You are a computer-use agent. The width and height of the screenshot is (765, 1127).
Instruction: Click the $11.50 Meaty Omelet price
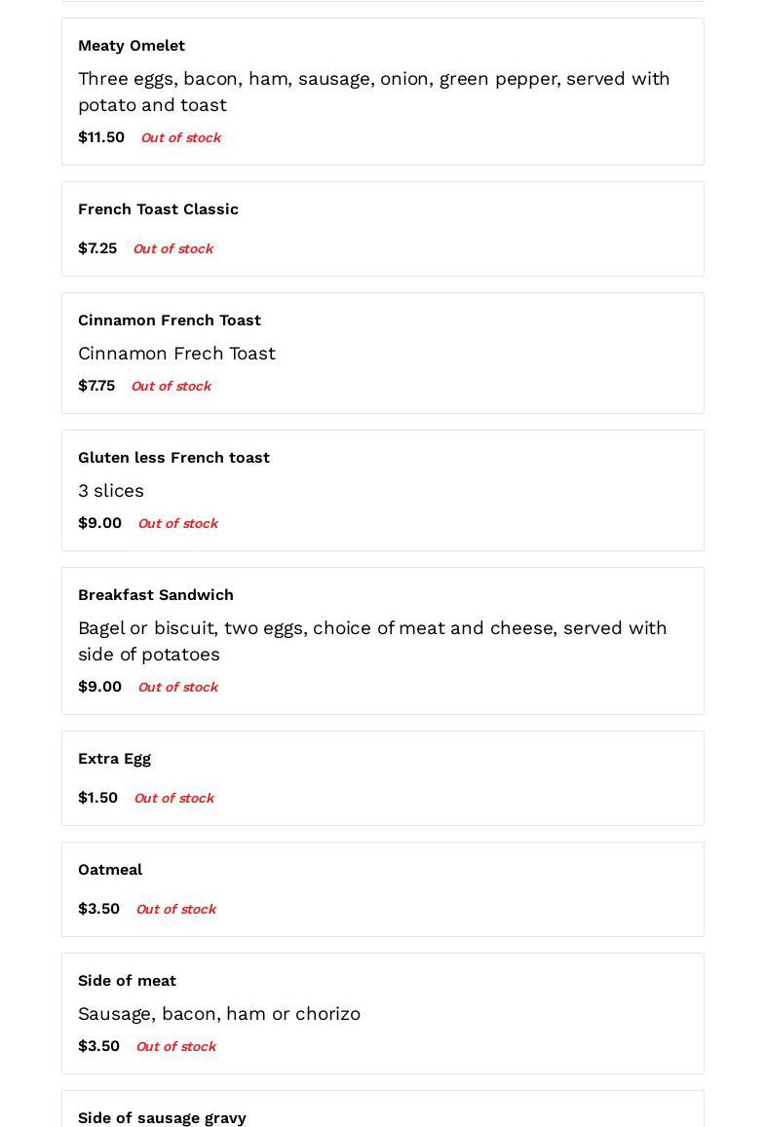(x=101, y=137)
